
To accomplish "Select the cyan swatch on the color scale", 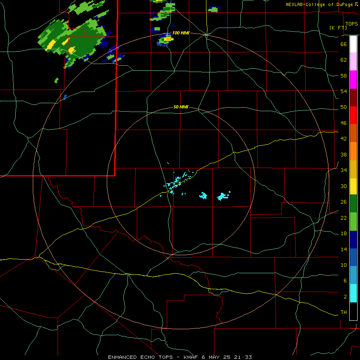I will [x=353, y=293].
